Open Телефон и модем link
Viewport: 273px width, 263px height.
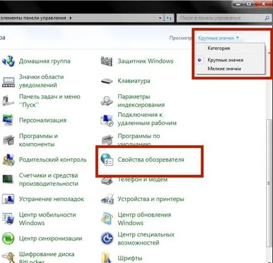pyautogui.click(x=143, y=180)
